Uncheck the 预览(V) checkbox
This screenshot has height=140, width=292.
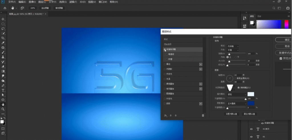[281, 59]
